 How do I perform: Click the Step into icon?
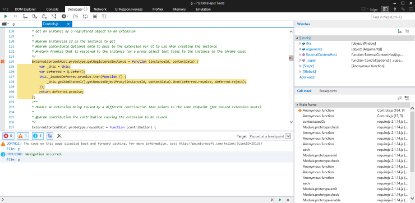(x=25, y=16)
